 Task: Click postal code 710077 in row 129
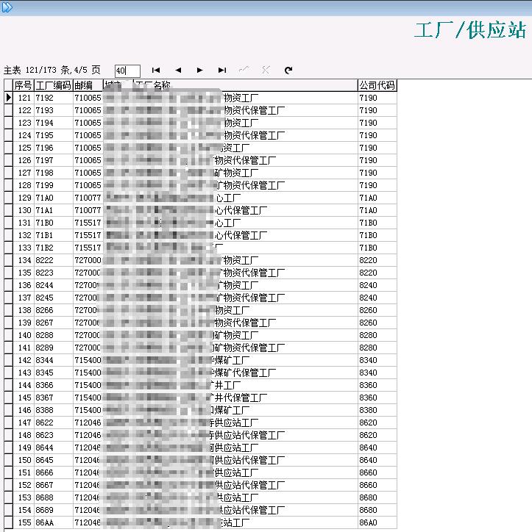(88, 198)
